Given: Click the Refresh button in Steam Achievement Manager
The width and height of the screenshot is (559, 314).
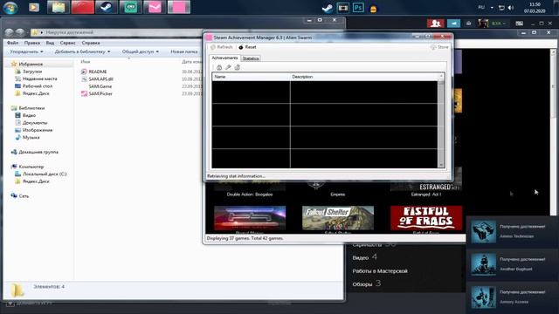Looking at the screenshot, I should pos(221,47).
